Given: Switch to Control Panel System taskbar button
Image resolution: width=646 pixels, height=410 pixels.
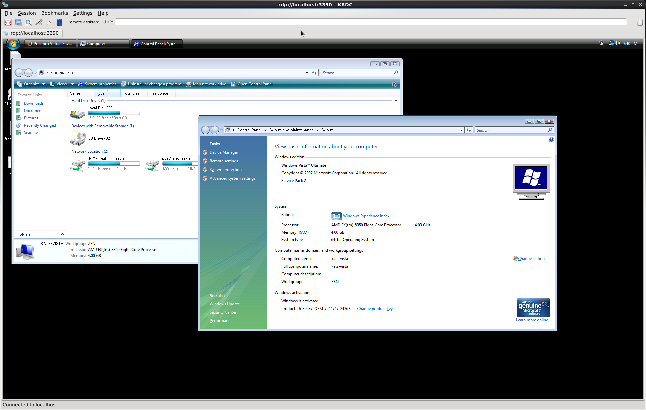Looking at the screenshot, I should click(x=157, y=44).
